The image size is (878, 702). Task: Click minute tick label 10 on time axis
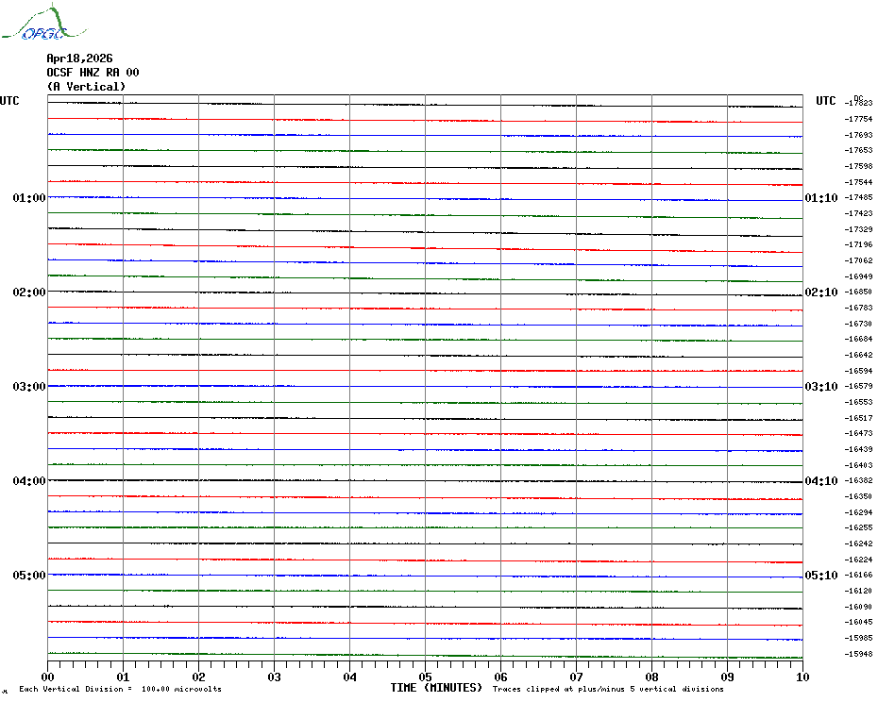tap(803, 677)
